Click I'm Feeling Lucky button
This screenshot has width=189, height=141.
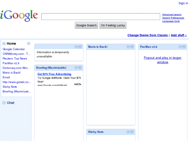point(113,25)
